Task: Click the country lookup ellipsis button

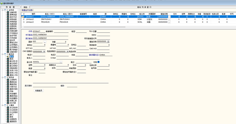Action: click(x=45, y=42)
